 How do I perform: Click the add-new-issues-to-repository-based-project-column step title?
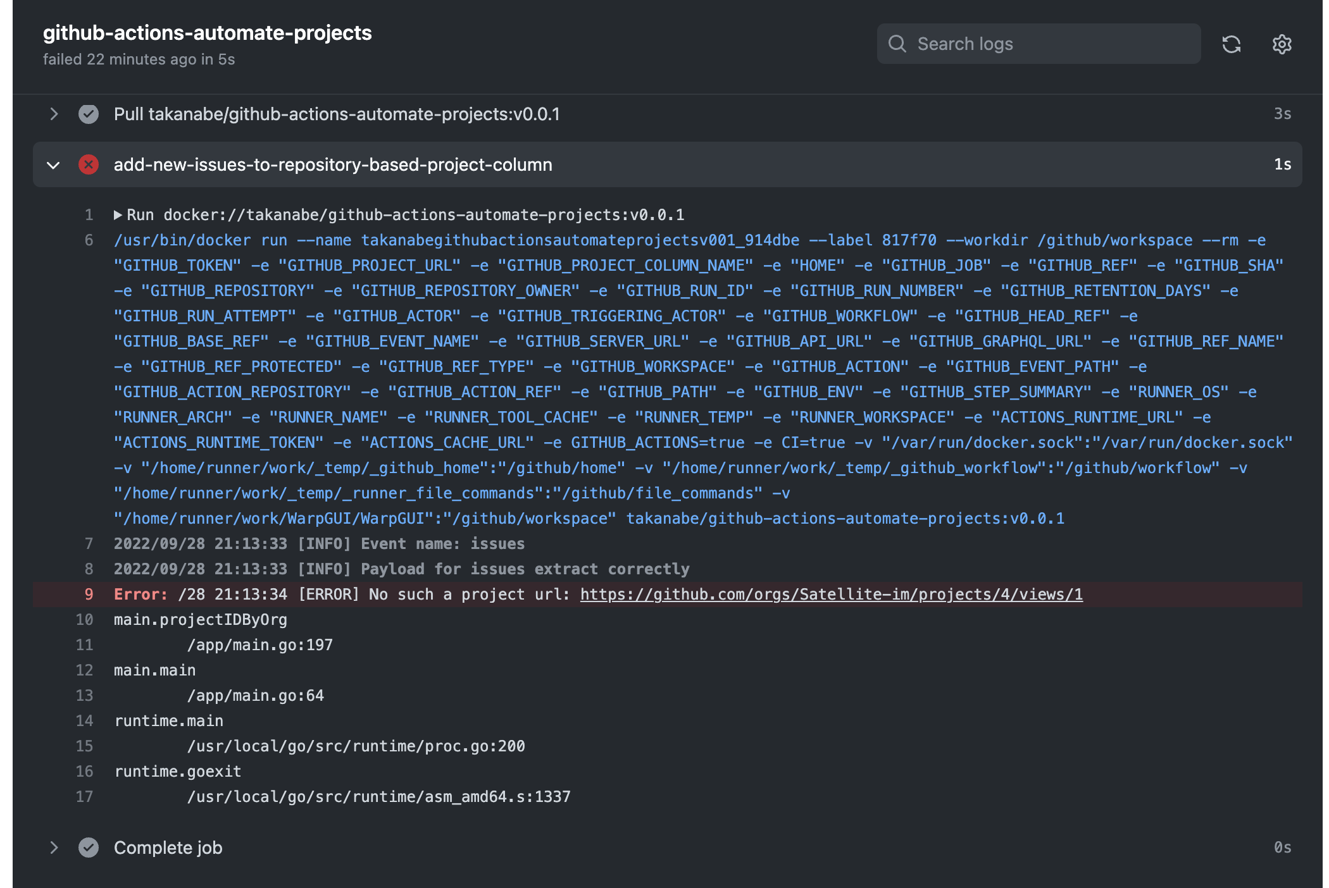click(x=333, y=164)
